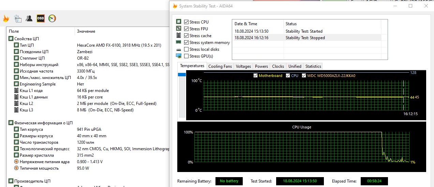Click the icon beside Свойства ЦП
The image size is (434, 187).
[x=11, y=39]
